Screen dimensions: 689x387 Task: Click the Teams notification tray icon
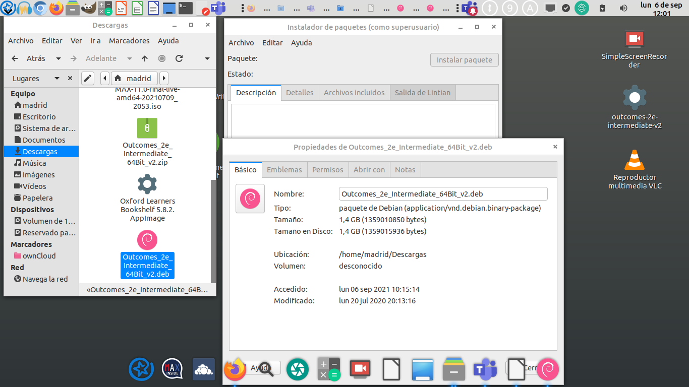(x=471, y=8)
